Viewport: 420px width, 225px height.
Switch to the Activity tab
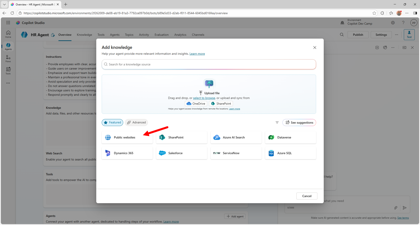pos(144,35)
